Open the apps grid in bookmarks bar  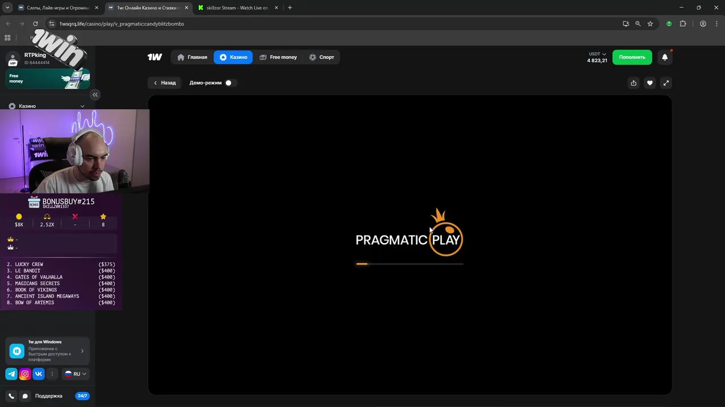point(7,37)
